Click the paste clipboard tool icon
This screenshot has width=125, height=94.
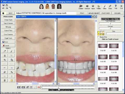click(11, 60)
